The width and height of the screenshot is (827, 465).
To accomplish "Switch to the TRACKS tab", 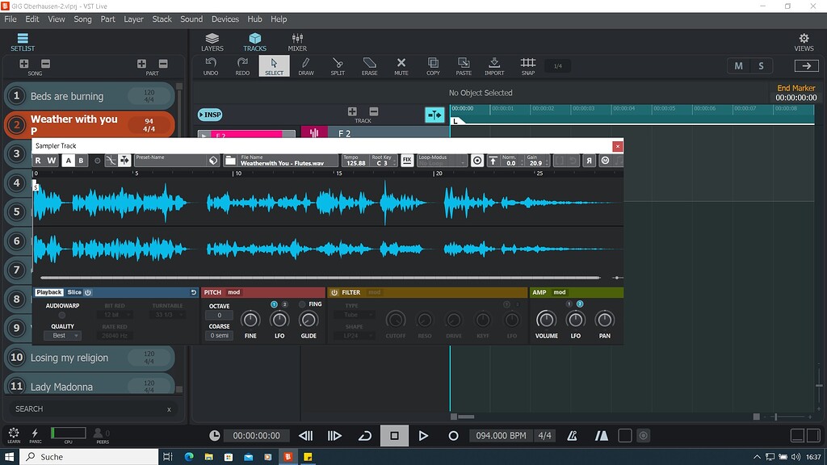I will pos(255,42).
